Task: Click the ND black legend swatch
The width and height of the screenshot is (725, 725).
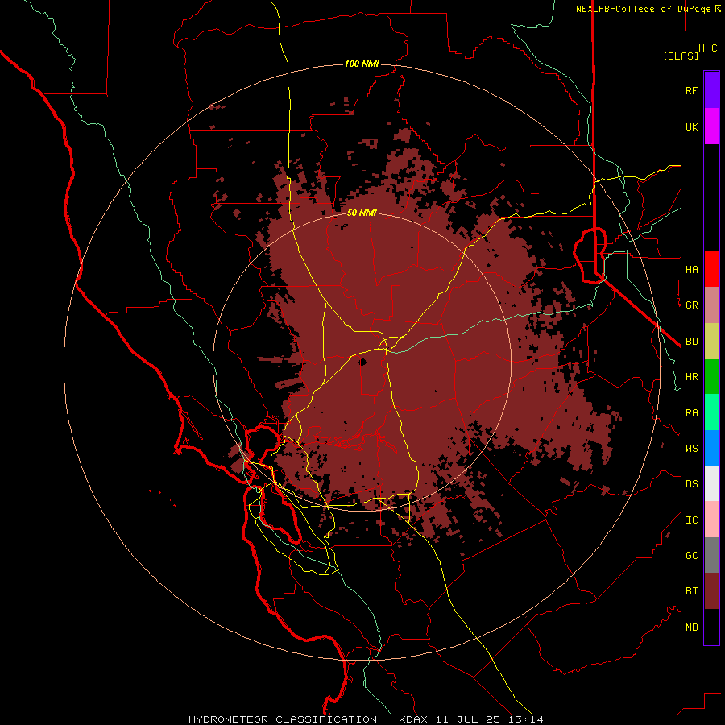Action: (x=711, y=627)
